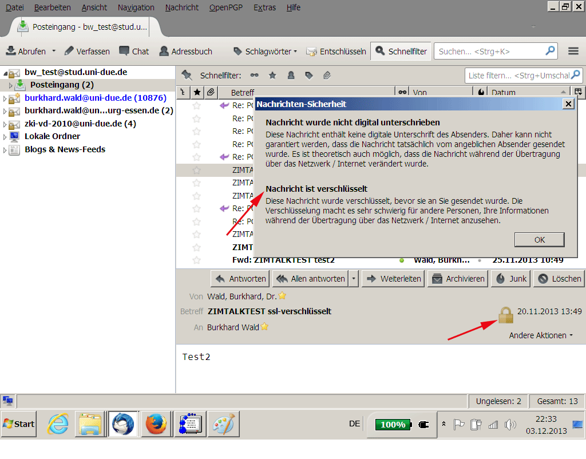Open the Schlagwörter dropdown

pos(266,51)
